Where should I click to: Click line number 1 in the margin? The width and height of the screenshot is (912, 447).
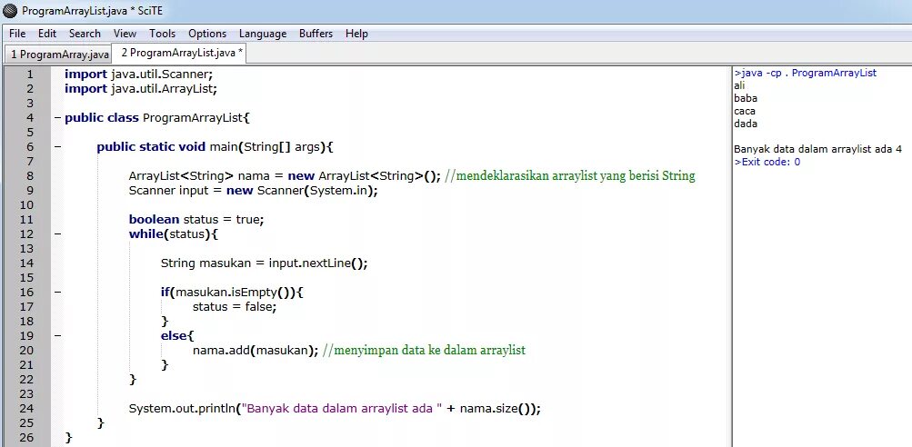pos(30,74)
